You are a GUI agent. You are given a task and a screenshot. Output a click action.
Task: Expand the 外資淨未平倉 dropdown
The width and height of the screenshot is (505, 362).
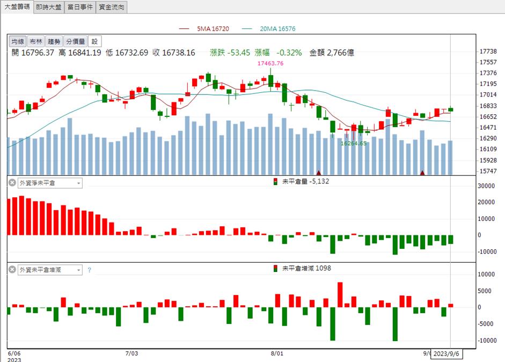click(50, 183)
